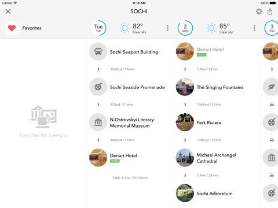The image size is (278, 208).
Task: Open Michael Archangel Cathedral entry
Action: tap(216, 158)
